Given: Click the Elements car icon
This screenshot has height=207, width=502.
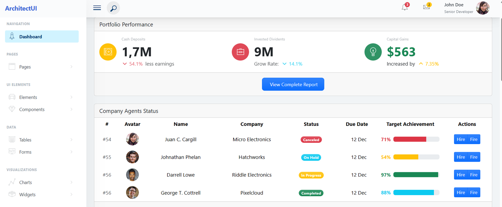Looking at the screenshot, I should (12, 97).
